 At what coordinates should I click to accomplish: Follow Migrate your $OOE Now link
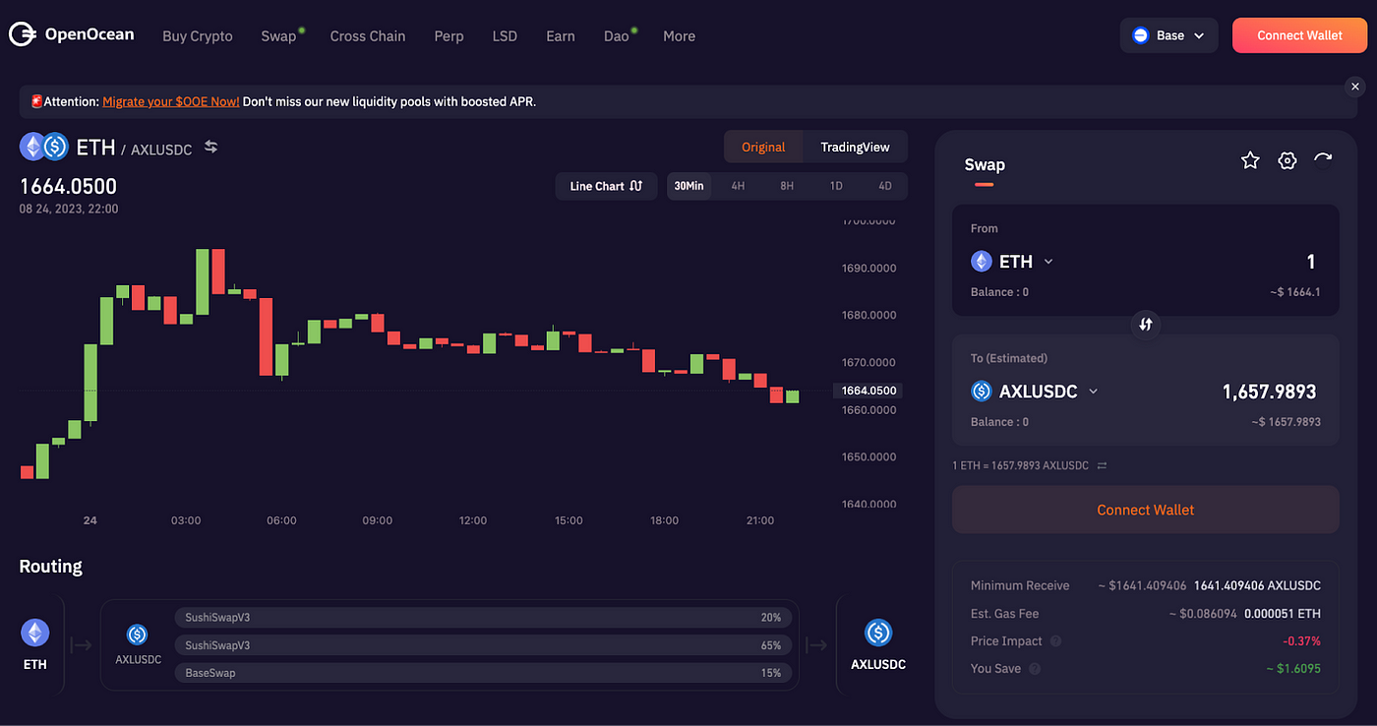tap(170, 101)
